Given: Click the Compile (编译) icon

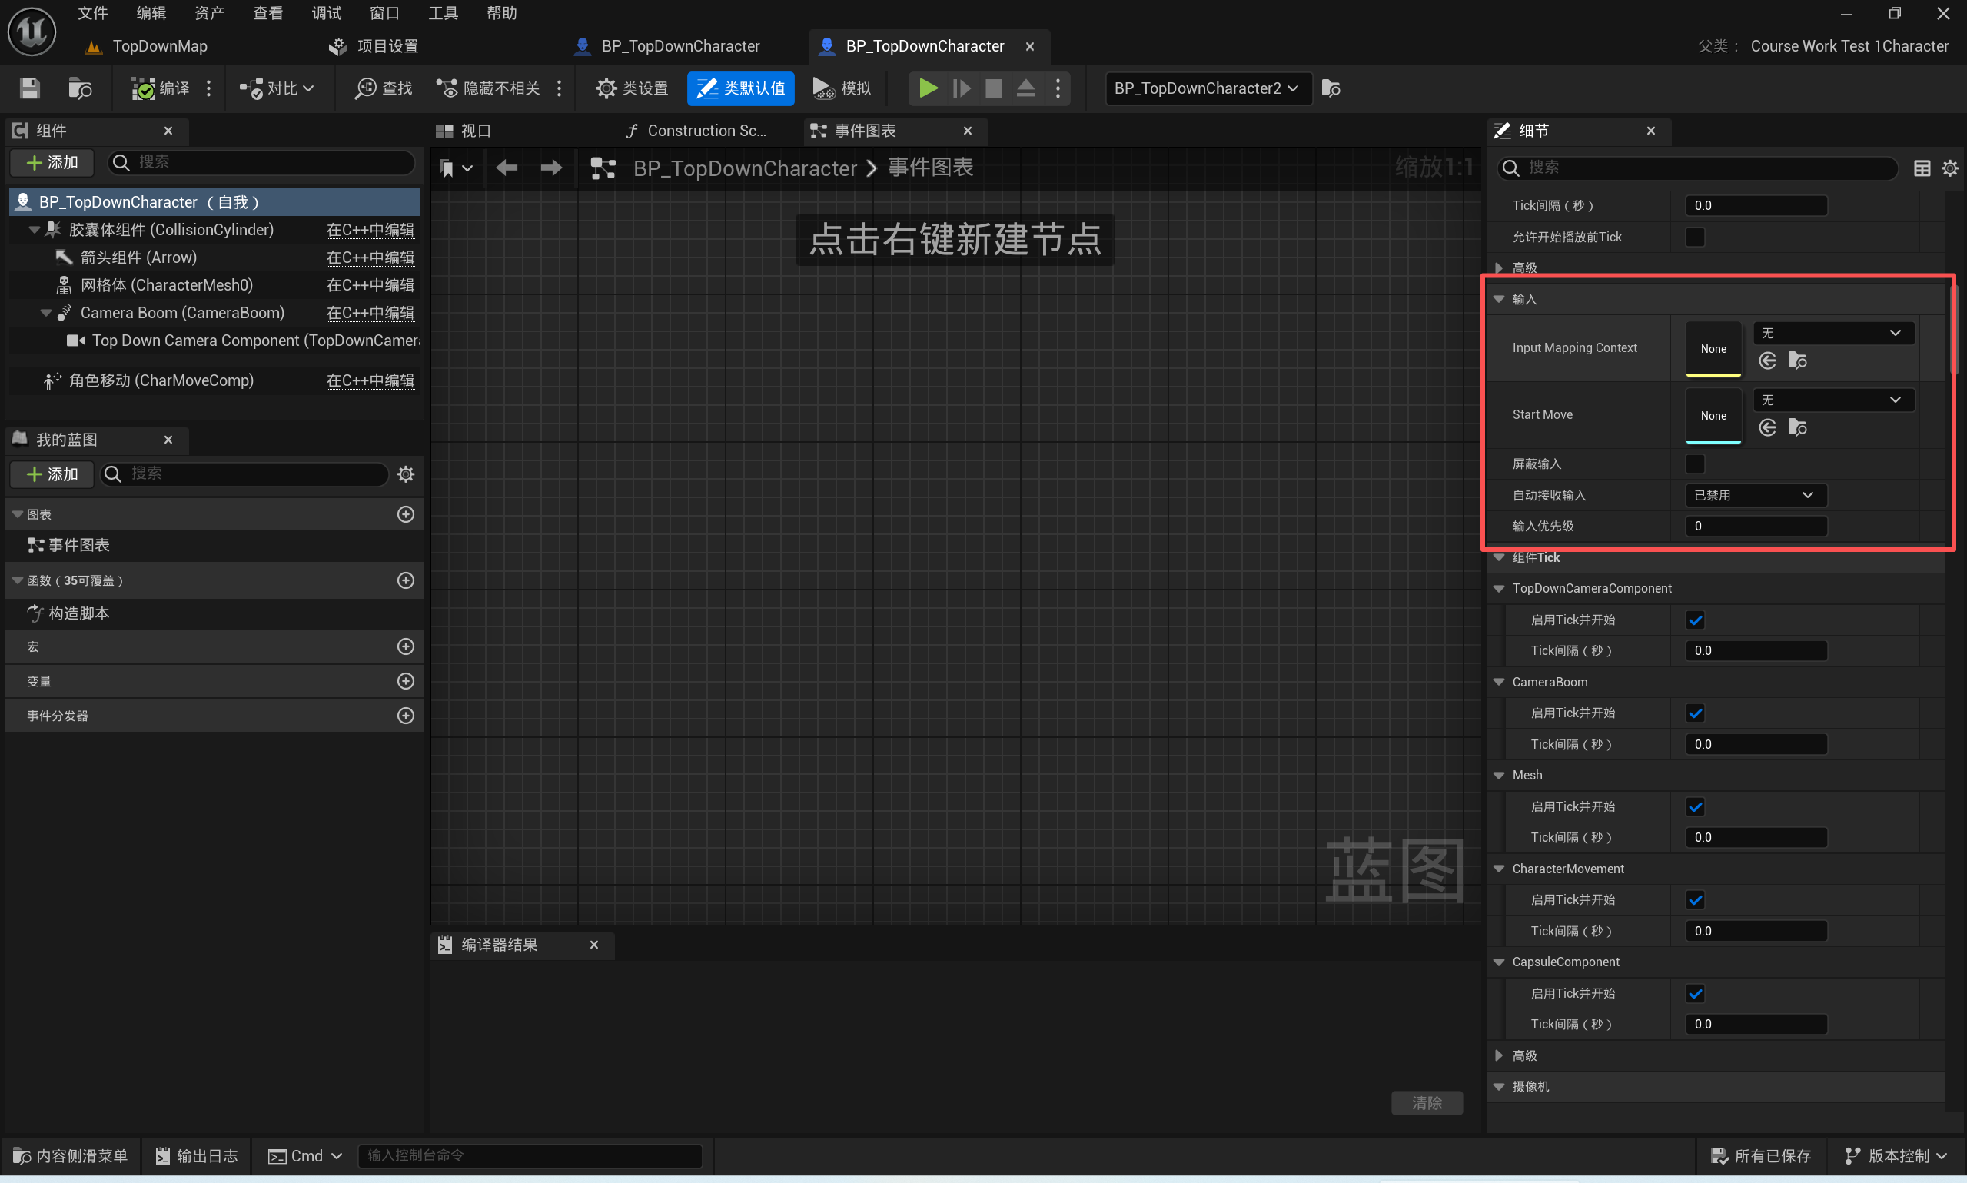Looking at the screenshot, I should [144, 88].
